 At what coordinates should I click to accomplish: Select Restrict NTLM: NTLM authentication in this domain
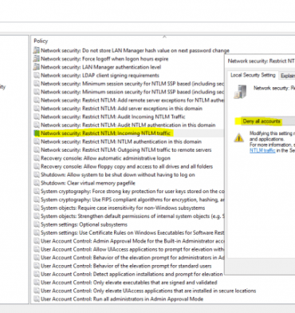pos(121,141)
